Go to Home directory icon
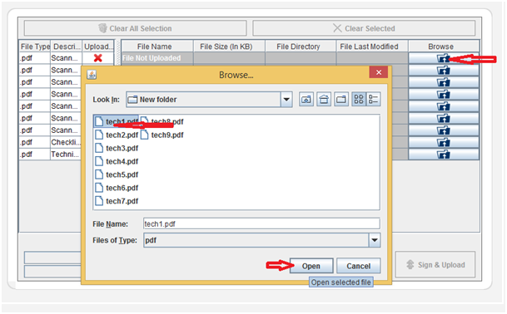Viewport: 507px width, 314px height. coord(324,100)
